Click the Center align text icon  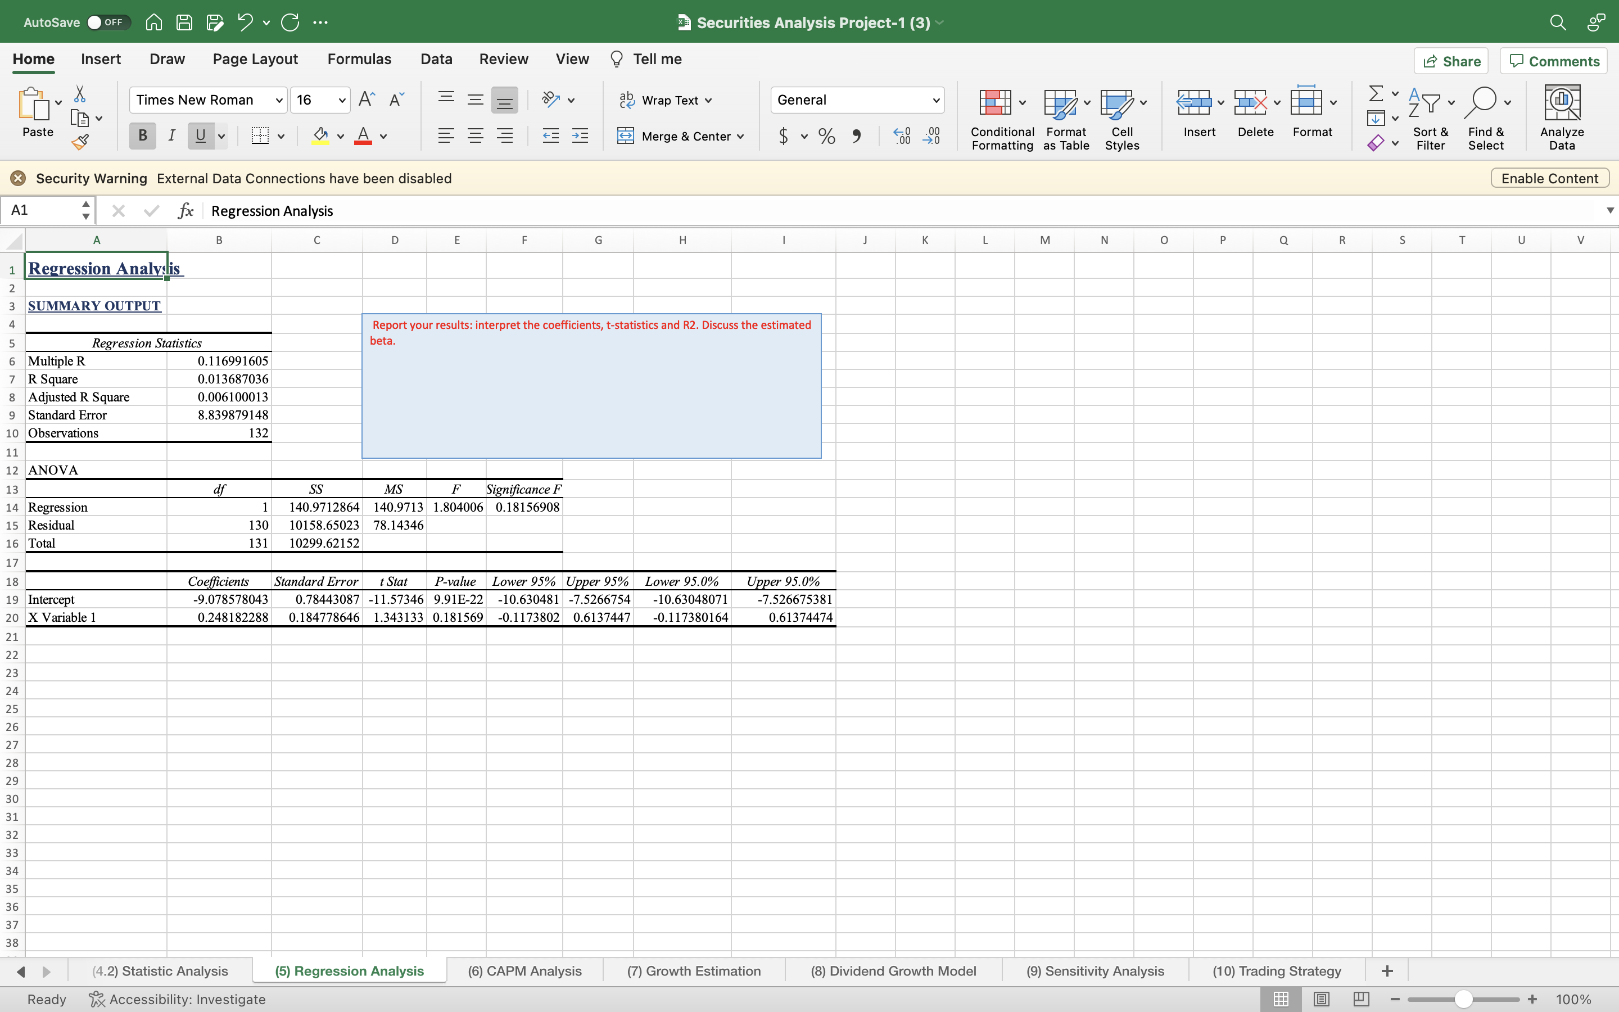point(475,137)
